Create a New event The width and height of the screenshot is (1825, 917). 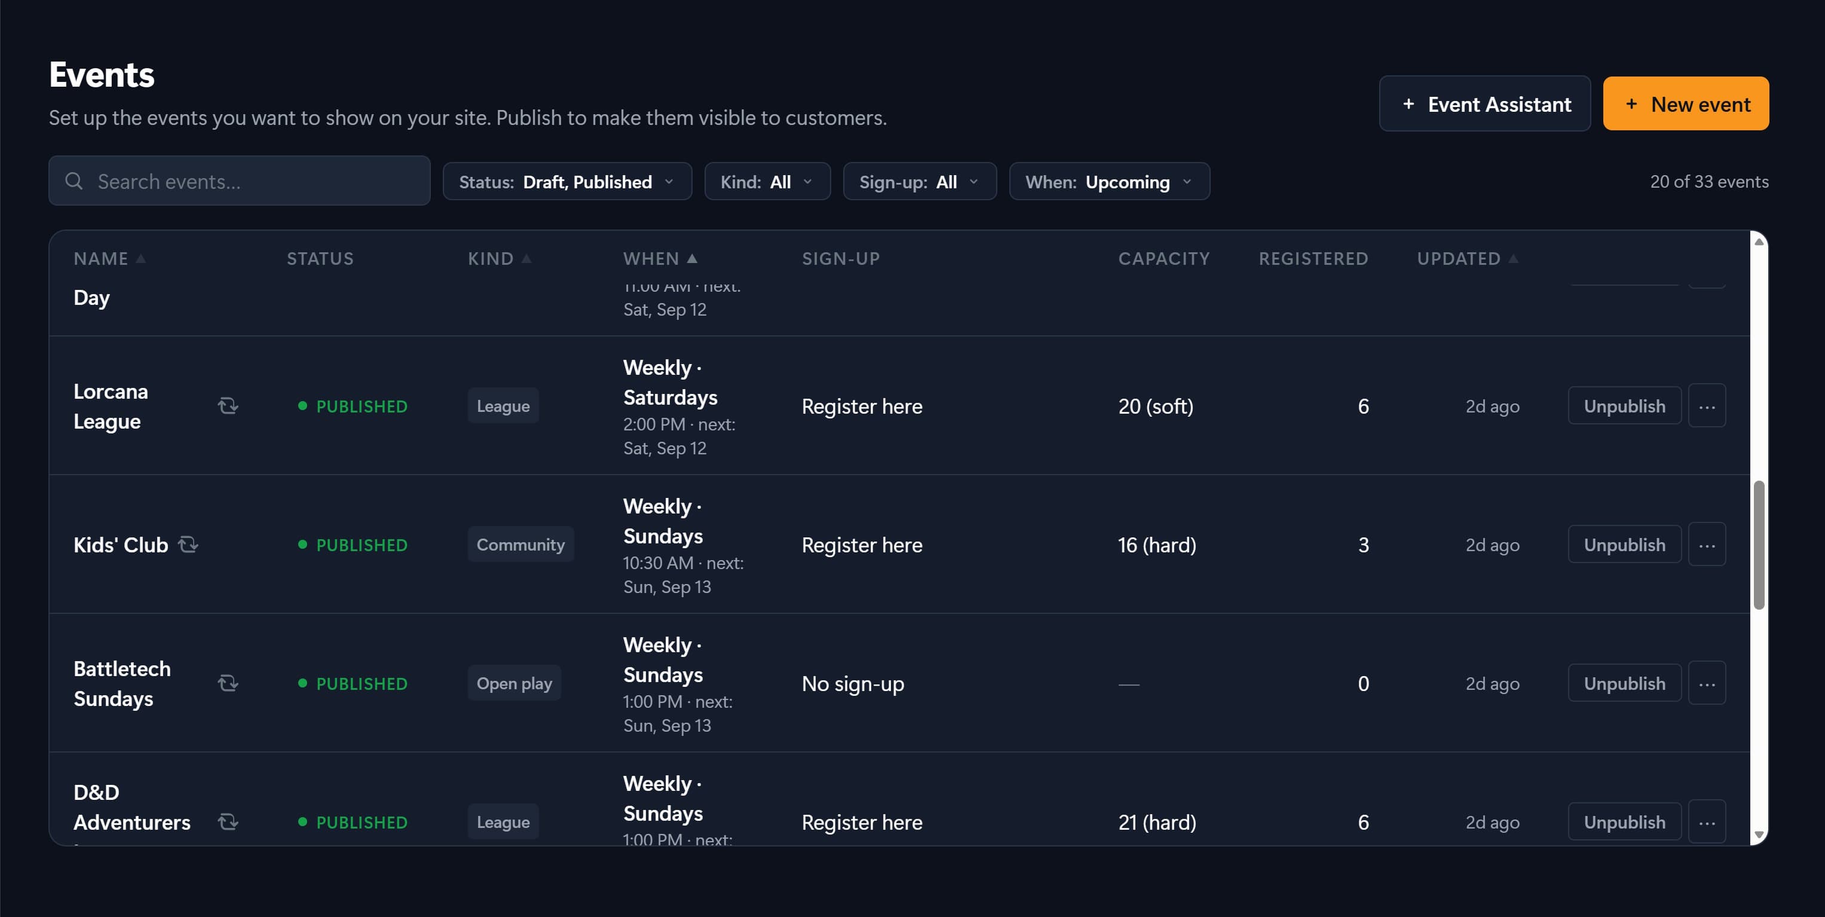[x=1686, y=104]
